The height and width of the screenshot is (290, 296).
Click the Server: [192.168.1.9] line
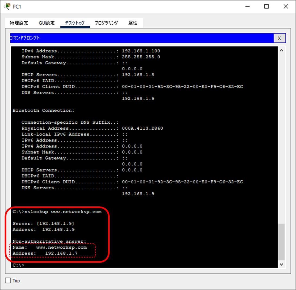pos(43,223)
